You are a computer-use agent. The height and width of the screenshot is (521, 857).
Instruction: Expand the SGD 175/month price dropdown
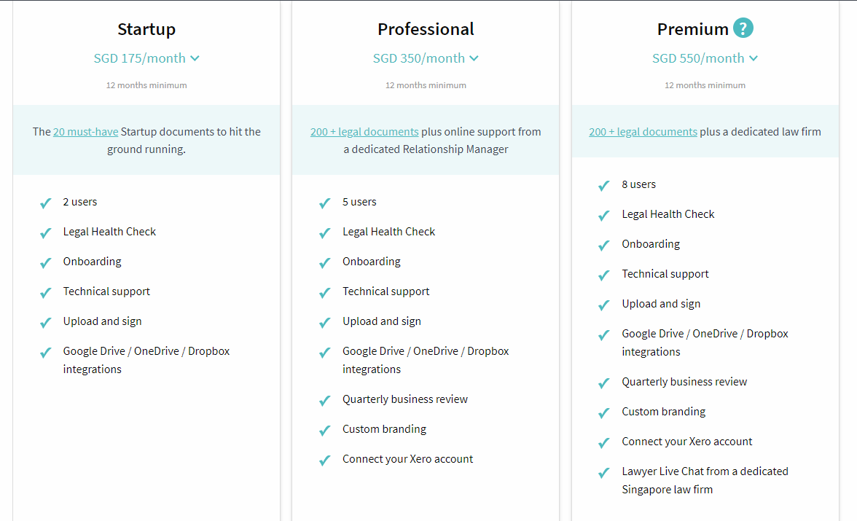coord(146,58)
